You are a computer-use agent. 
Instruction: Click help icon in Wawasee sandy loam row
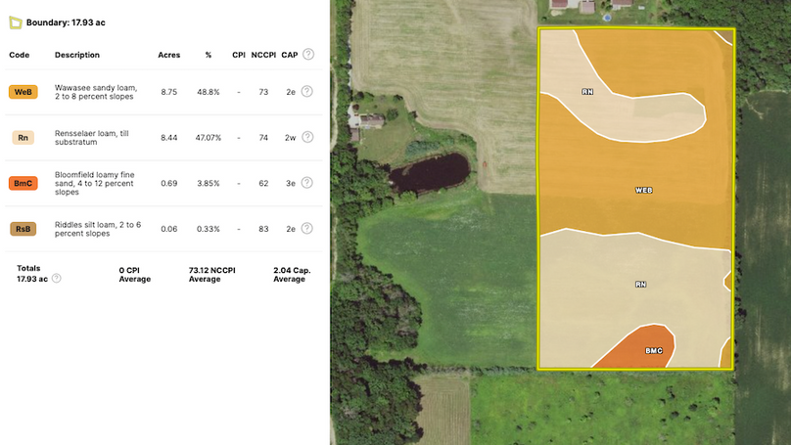306,91
